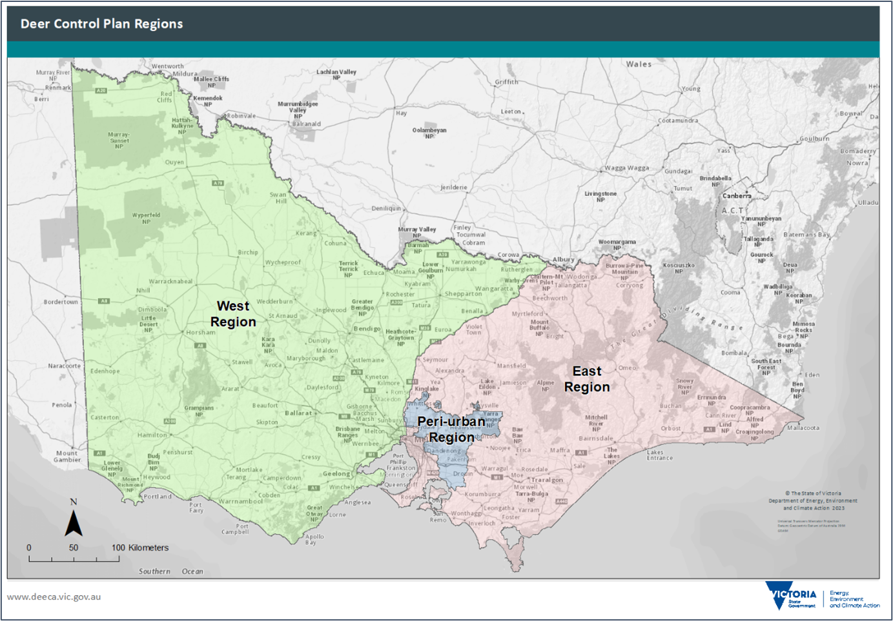Screen dimensions: 893x621
Task: Click the 'Mansfield' town label
Action: [x=511, y=366]
